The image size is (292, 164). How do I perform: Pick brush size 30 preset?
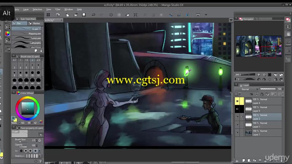click(x=26, y=81)
